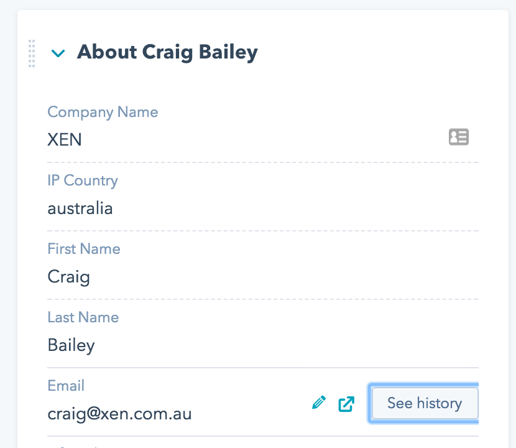
Task: Click the About Craig Bailey heading
Action: click(167, 52)
